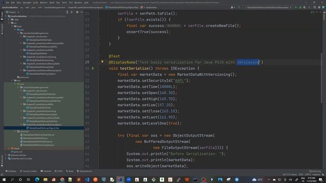This screenshot has height=183, width=326.
Task: Open the TODO tool window
Action: [x=59, y=171]
